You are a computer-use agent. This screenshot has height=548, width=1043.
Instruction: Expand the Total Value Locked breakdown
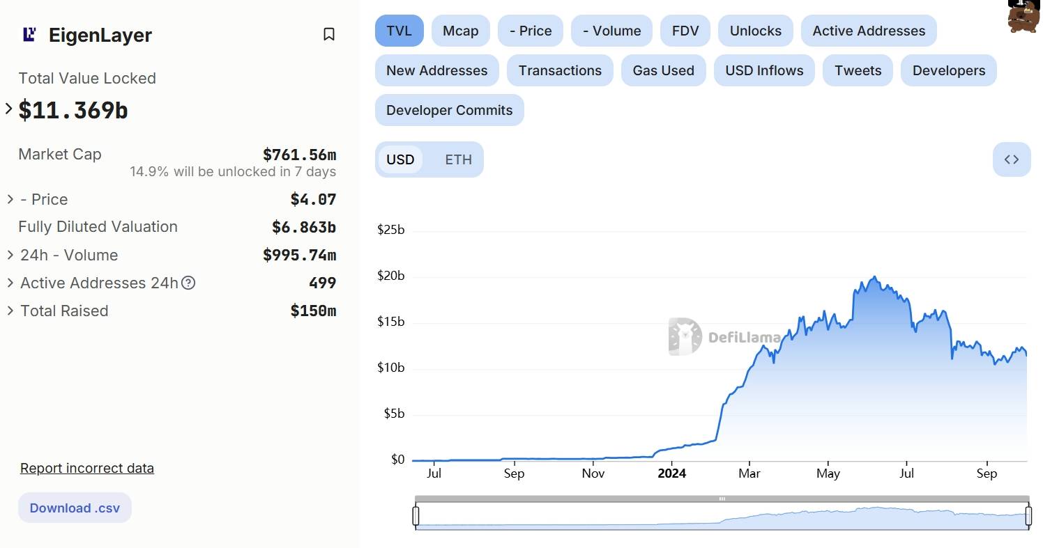[x=9, y=109]
